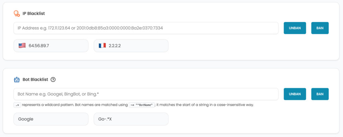
Task: Select the Google bot entry
Action: click(26, 119)
